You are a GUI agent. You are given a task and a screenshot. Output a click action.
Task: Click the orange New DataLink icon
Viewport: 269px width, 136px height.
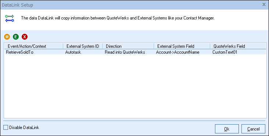point(7,37)
